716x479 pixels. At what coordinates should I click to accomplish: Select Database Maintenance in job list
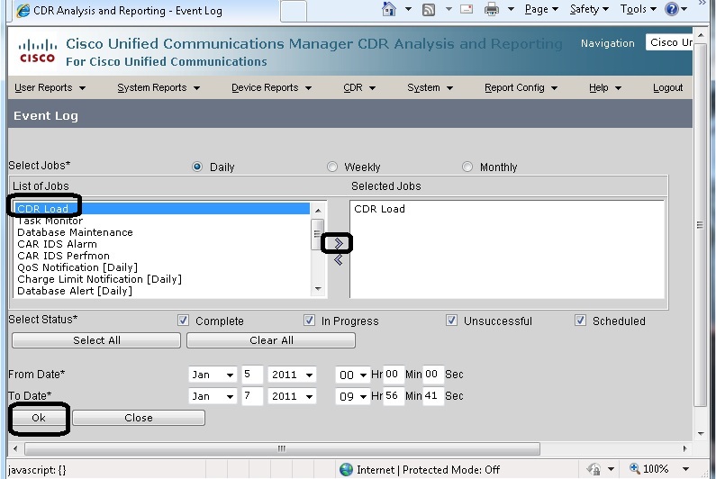click(161, 232)
